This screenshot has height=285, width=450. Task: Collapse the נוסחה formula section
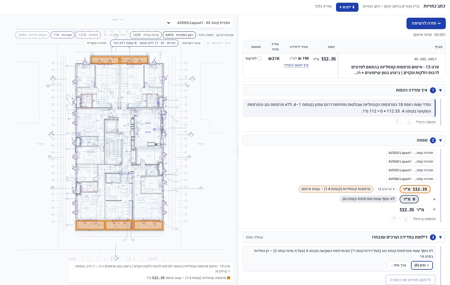tap(440, 140)
